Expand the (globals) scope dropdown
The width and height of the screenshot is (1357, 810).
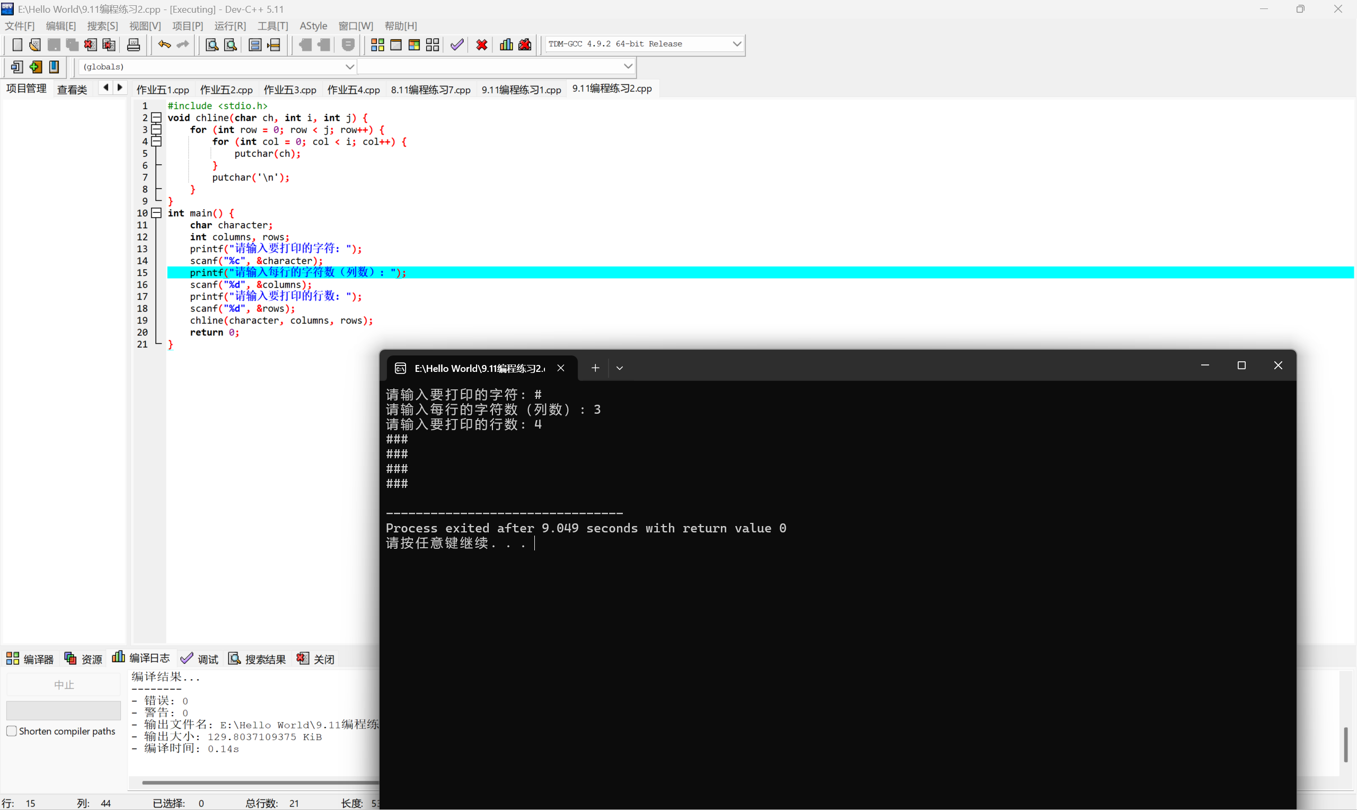pos(349,67)
